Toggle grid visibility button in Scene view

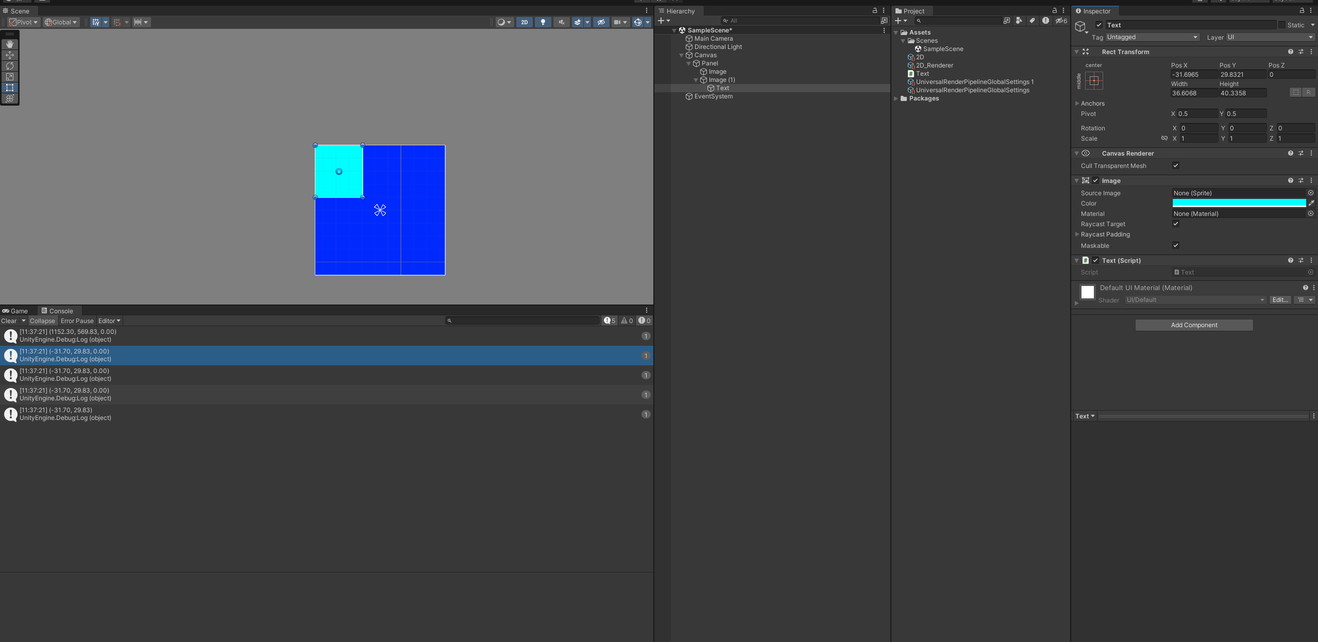pos(96,22)
